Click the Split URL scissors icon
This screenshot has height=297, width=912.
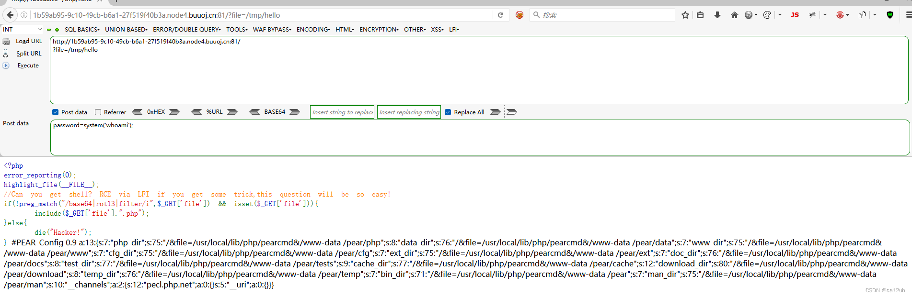pos(6,54)
